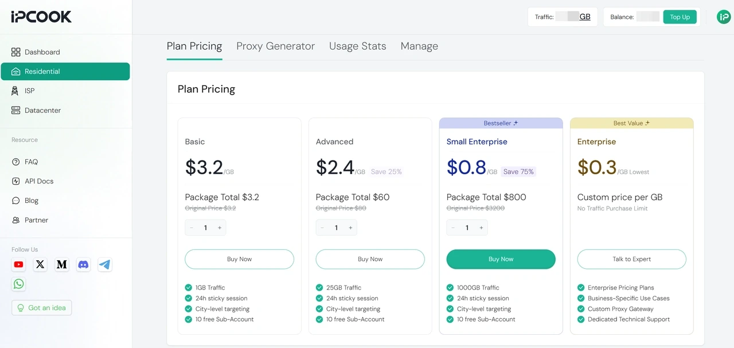This screenshot has height=348, width=734.
Task: Click the Bestseller badge
Action: [x=501, y=123]
